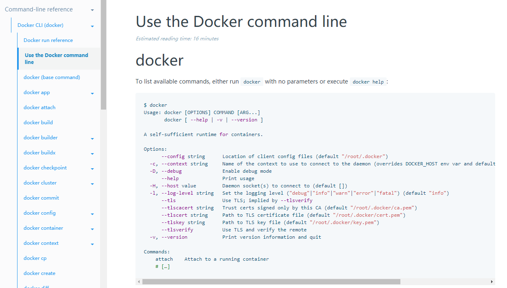
Task: Collapse the Command-line reference section arrow
Action: point(92,10)
